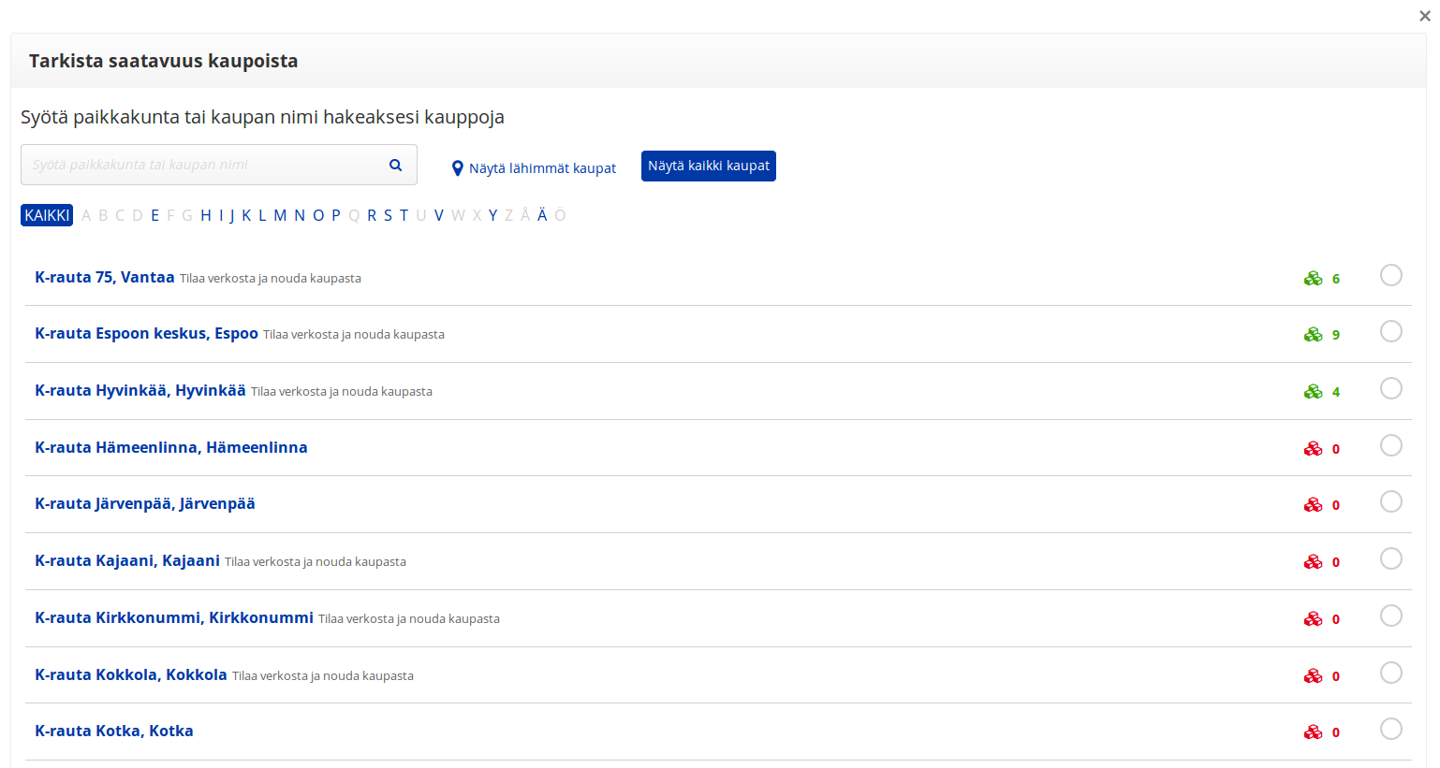
Task: Jump to stores under letter T
Action: (x=404, y=215)
